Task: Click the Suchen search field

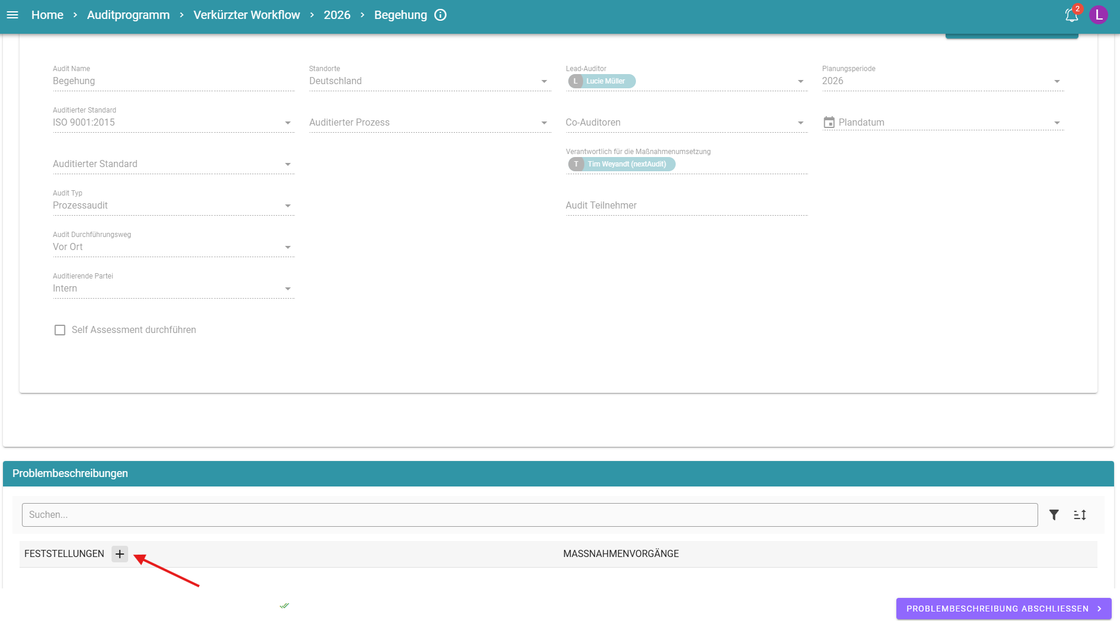Action: tap(530, 515)
